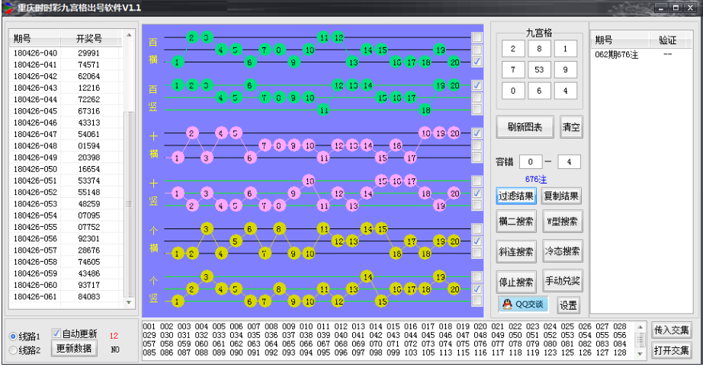
Task: Toggle the checked middle-row box of 十竖
Action: click(x=477, y=193)
